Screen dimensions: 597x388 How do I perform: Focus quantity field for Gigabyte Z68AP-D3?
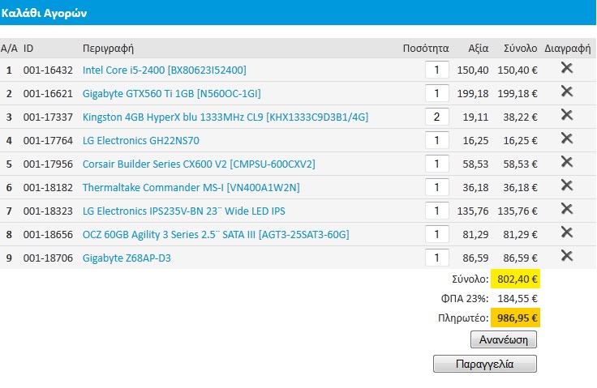coord(436,258)
